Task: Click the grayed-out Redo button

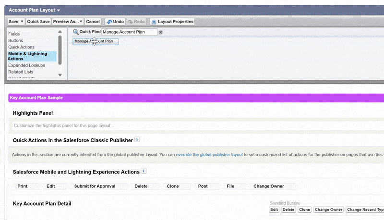Action: pyautogui.click(x=136, y=22)
